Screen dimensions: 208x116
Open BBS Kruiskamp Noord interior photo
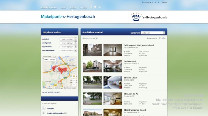click(x=113, y=112)
